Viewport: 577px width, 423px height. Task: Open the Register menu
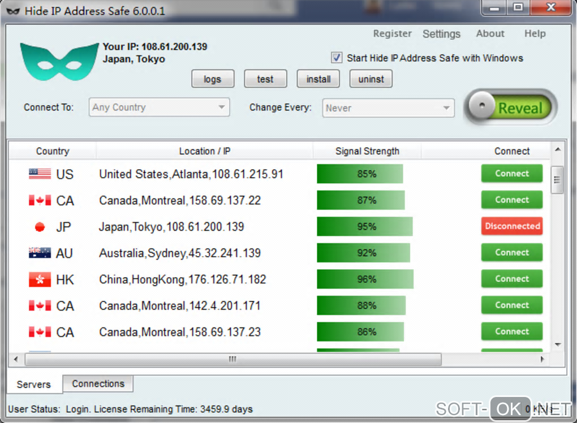(x=392, y=33)
